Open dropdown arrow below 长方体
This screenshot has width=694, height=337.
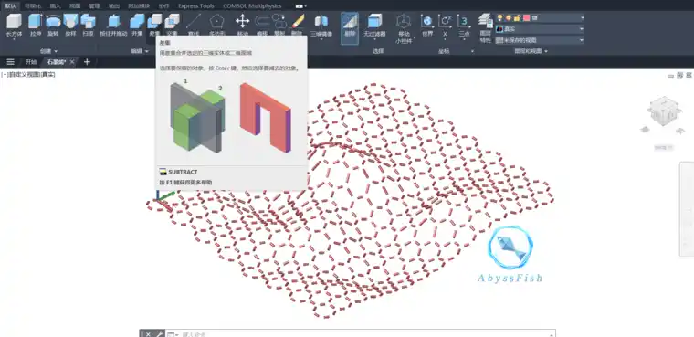[15, 39]
